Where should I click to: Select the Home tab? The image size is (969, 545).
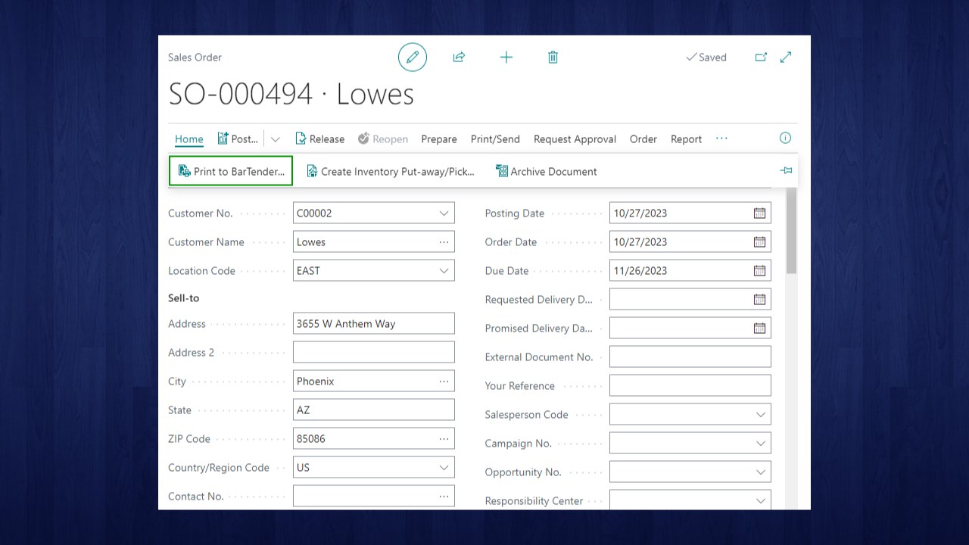(x=189, y=139)
